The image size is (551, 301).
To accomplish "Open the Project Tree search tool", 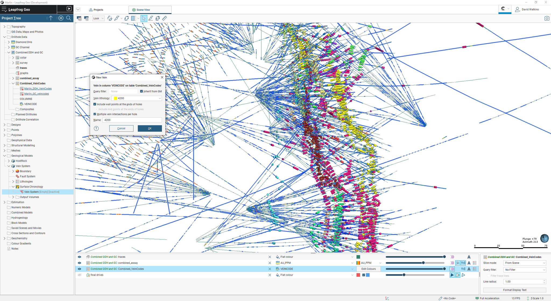I will point(69,18).
